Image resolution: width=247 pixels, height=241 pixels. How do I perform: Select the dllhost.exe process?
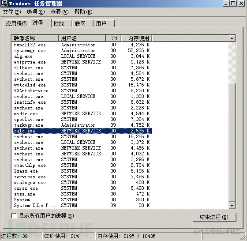(82, 68)
